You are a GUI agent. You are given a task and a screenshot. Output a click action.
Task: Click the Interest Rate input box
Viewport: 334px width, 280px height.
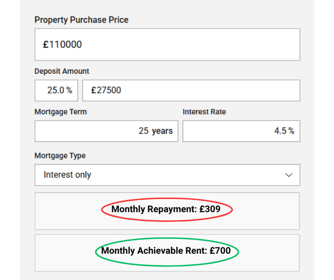[241, 131]
